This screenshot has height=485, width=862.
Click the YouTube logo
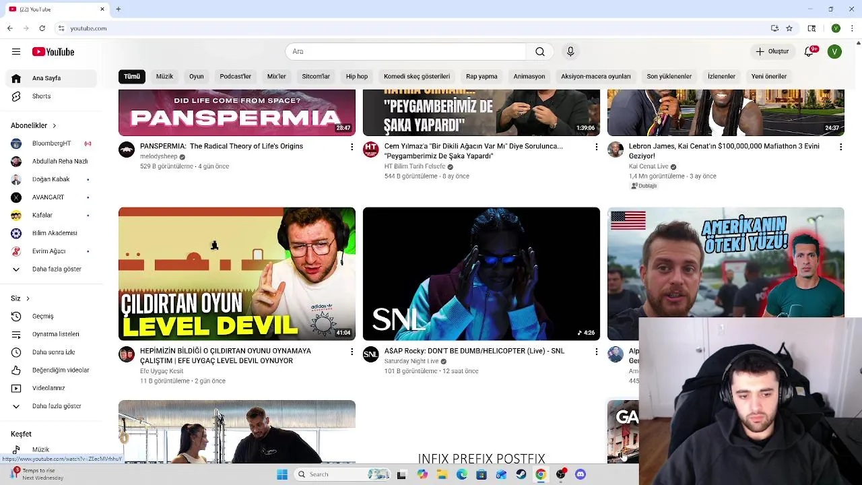53,52
